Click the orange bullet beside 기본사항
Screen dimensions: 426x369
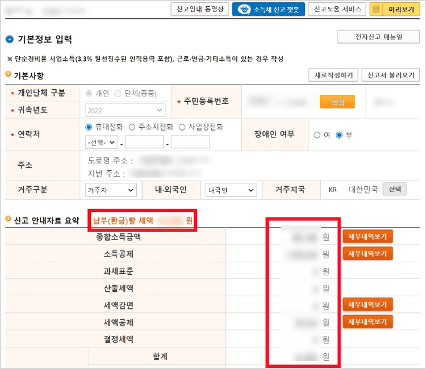click(x=9, y=74)
